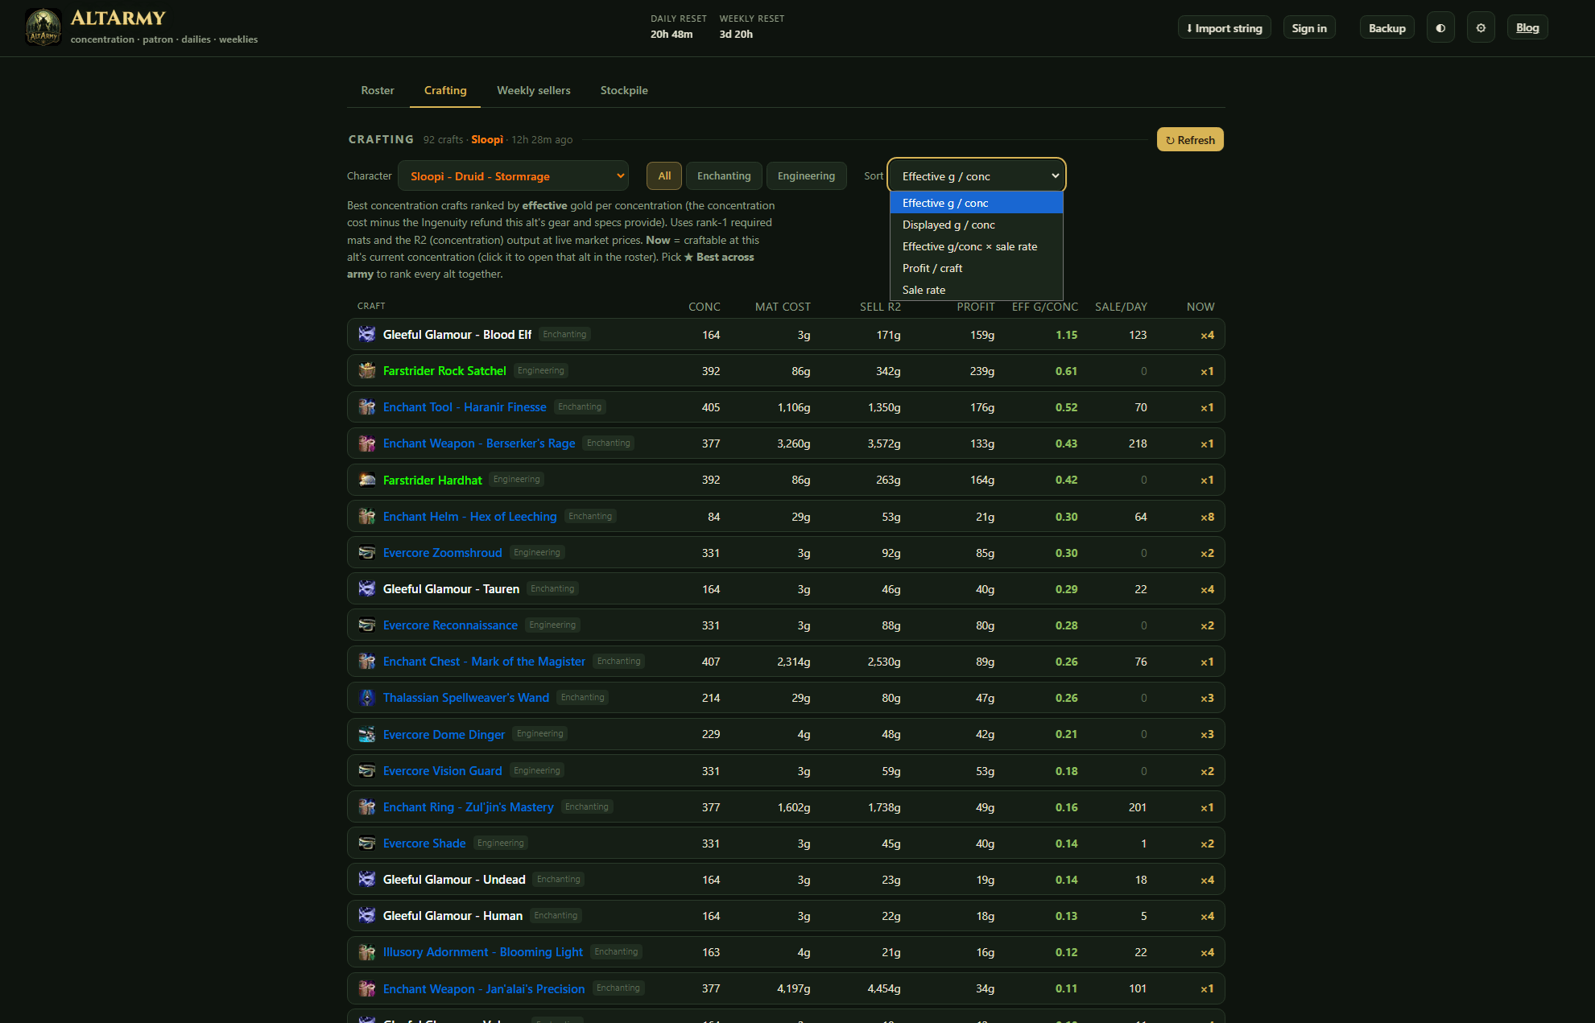This screenshot has width=1595, height=1023.
Task: Switch to the Roster tab
Action: point(378,90)
